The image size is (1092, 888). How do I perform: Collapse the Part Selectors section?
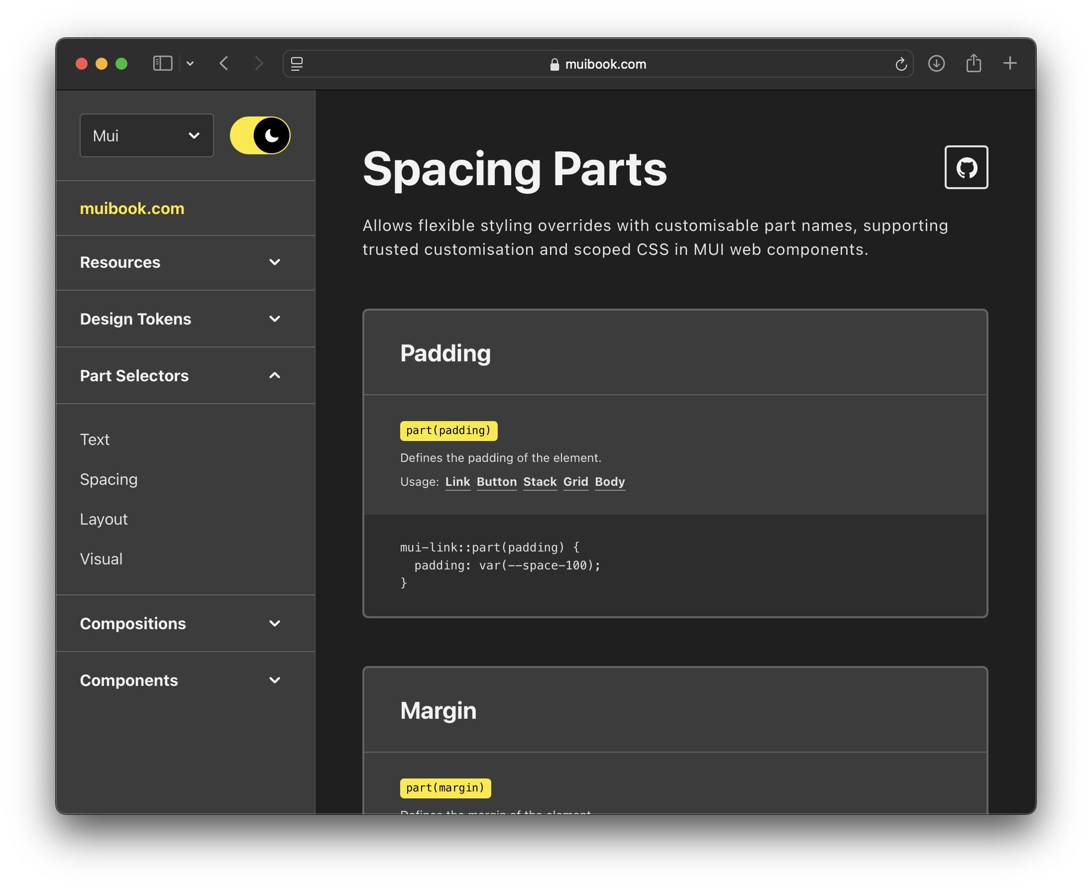click(x=185, y=375)
